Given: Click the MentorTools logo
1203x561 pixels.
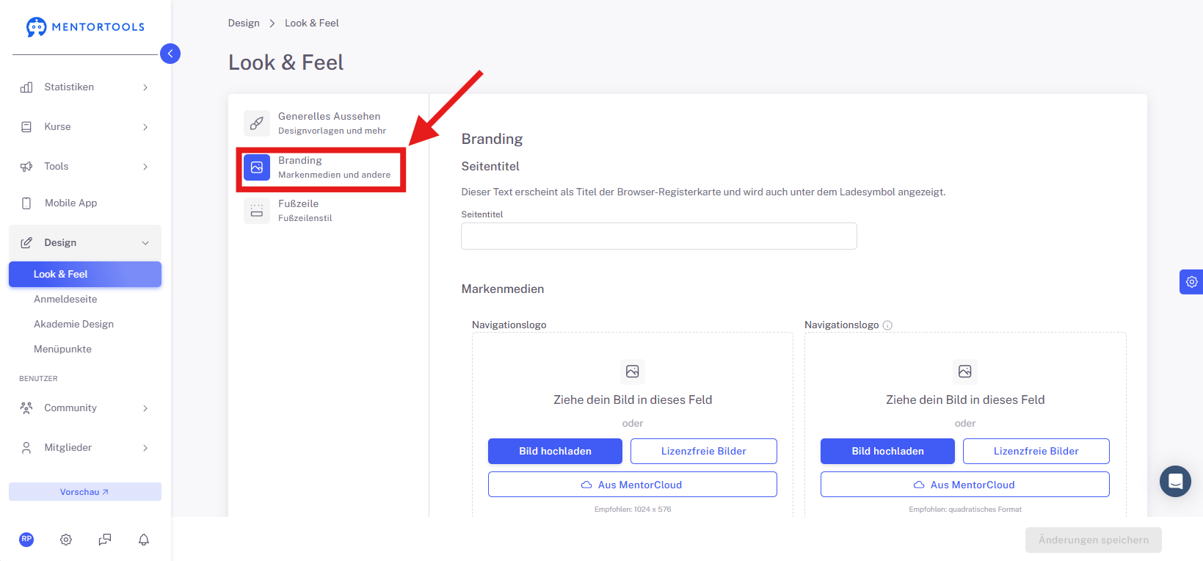Looking at the screenshot, I should pyautogui.click(x=86, y=27).
